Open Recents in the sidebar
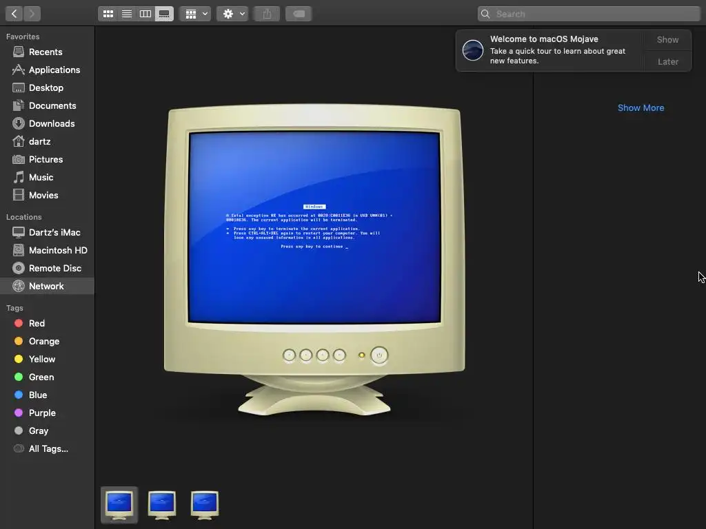Viewport: 706px width, 529px height. point(48,52)
